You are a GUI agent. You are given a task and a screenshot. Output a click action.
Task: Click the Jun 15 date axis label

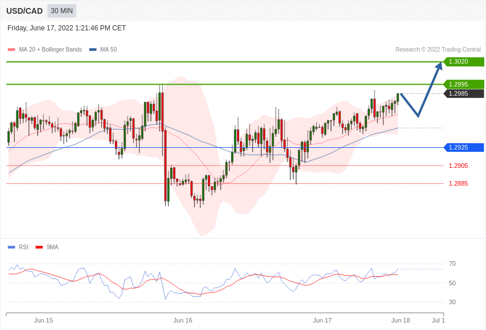[x=43, y=320]
